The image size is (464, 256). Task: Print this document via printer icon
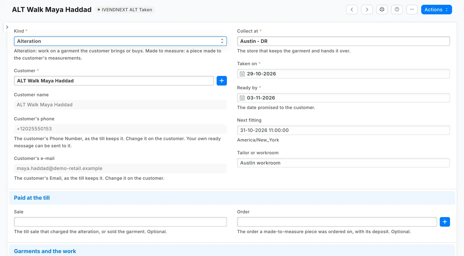tap(382, 10)
